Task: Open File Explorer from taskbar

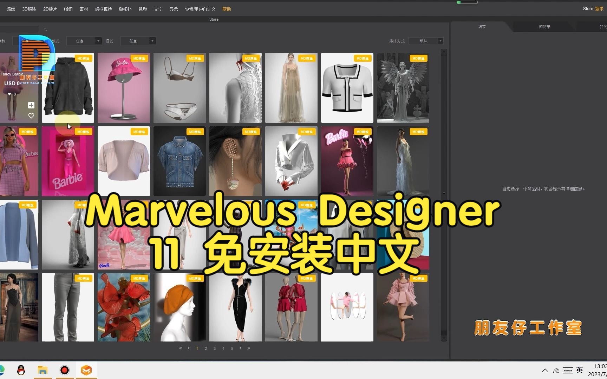Action: tap(43, 370)
